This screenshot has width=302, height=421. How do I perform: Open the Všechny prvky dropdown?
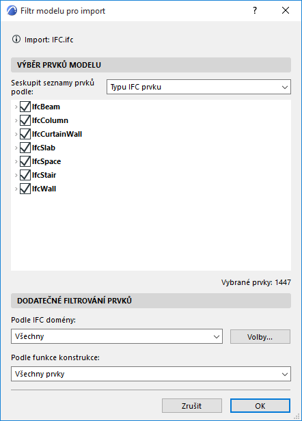pos(151,374)
